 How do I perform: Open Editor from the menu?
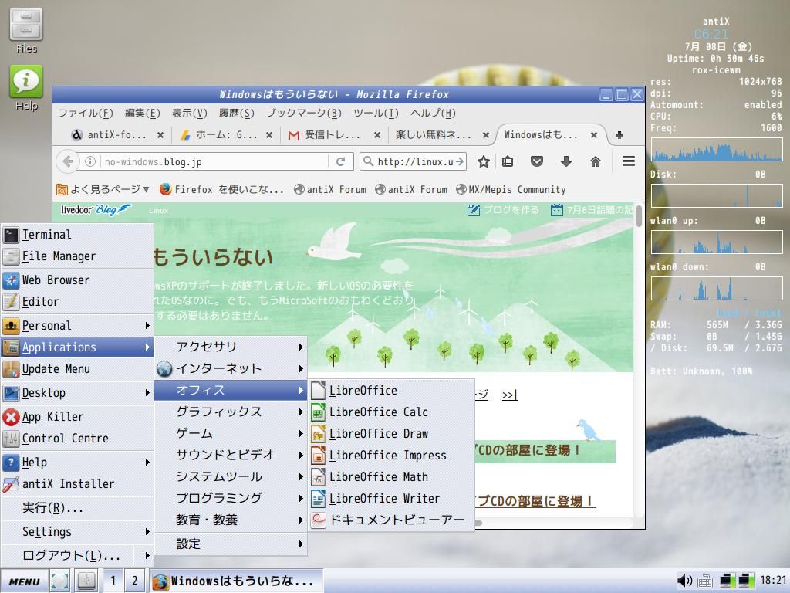[77, 302]
